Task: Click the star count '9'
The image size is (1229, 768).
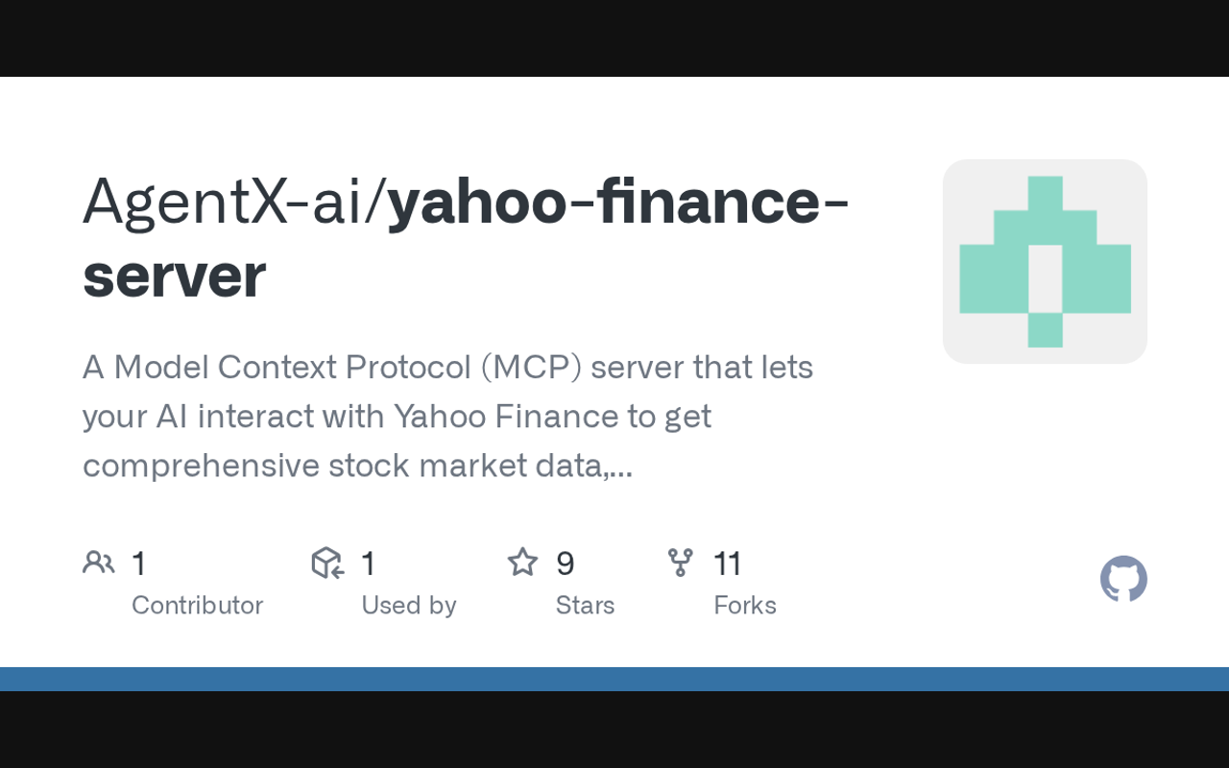Action: (x=565, y=564)
